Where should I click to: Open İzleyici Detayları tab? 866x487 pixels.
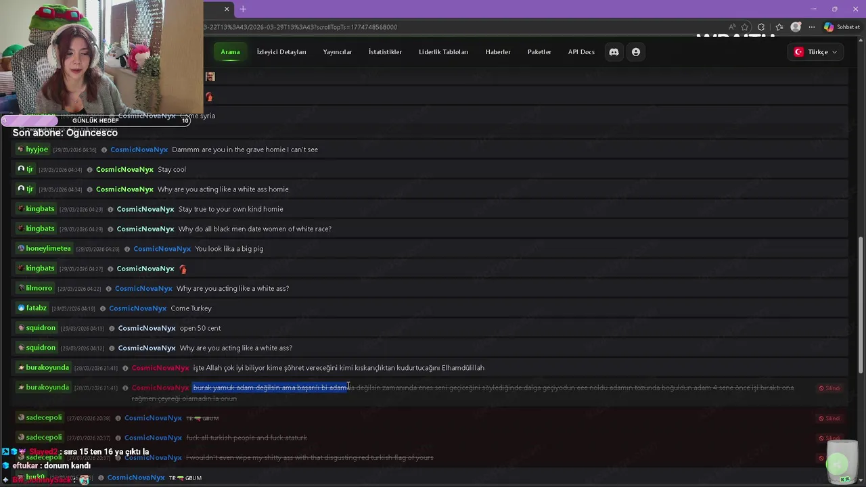click(281, 52)
